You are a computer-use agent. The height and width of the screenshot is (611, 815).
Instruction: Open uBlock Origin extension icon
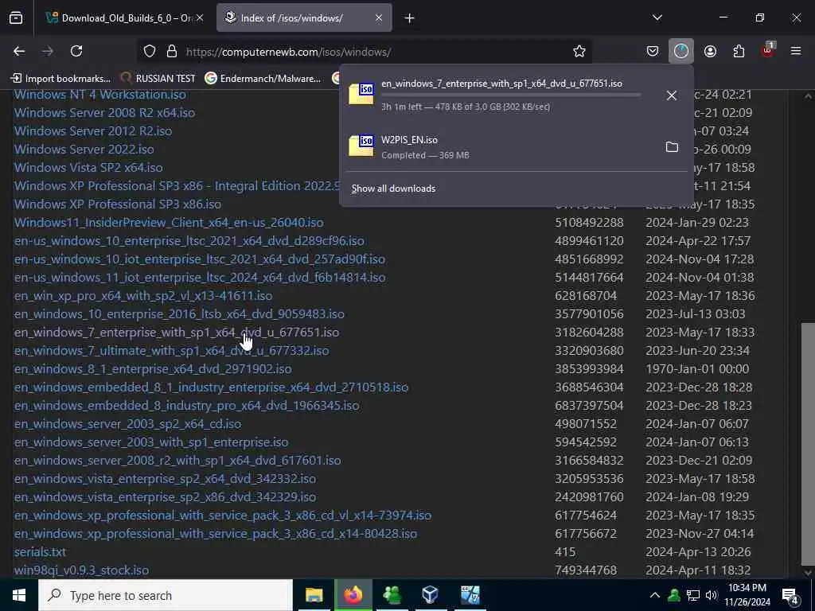pos(768,50)
